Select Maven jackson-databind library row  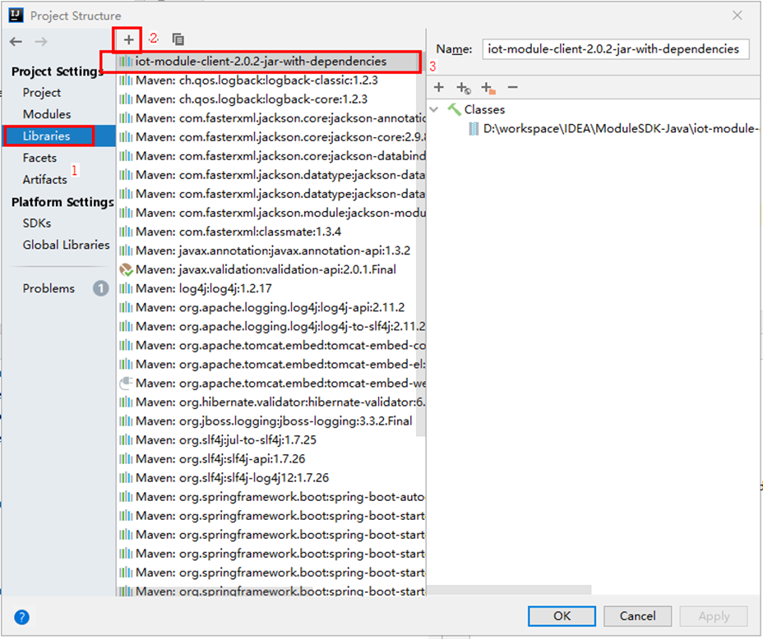click(271, 156)
